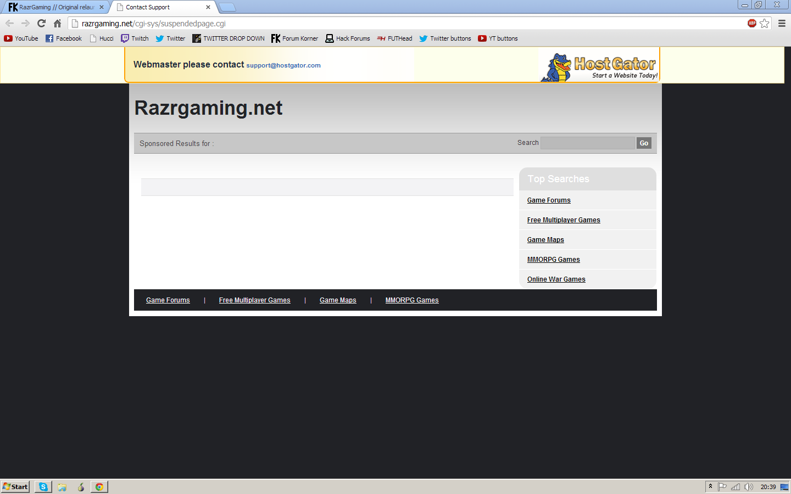This screenshot has width=791, height=494.
Task: Open Twitch bookmark
Action: tap(135, 38)
